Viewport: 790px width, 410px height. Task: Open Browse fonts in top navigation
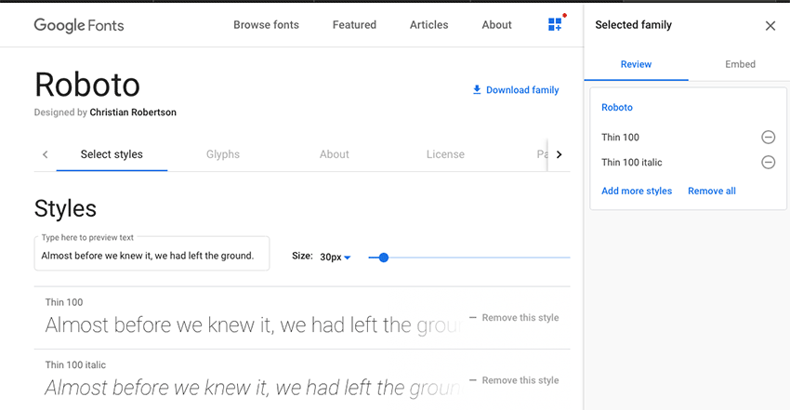[x=266, y=25]
